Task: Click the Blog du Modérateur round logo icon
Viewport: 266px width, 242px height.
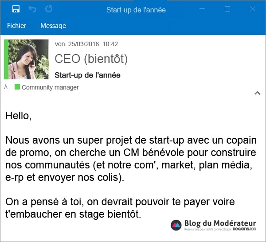Action: click(176, 225)
